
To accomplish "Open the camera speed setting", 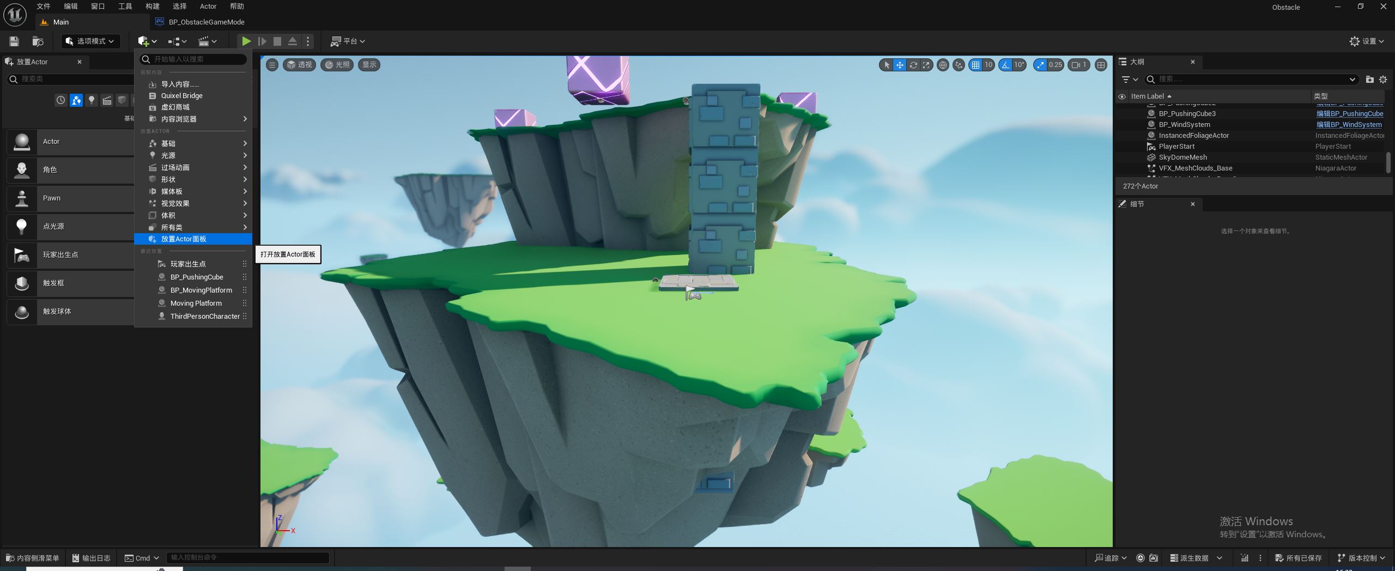I will 1079,65.
